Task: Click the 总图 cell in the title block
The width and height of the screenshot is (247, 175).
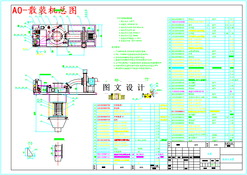Action: pos(210,153)
